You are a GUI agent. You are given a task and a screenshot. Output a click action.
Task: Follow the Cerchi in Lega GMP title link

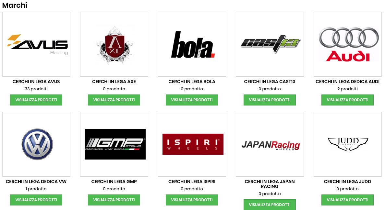(114, 182)
